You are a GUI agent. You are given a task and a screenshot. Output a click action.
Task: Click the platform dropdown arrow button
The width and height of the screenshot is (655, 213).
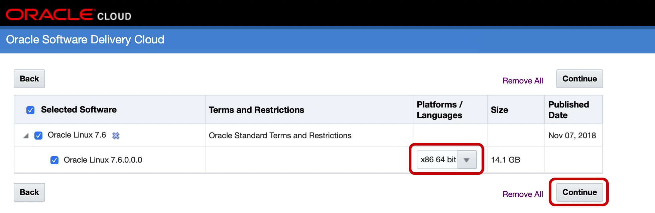pyautogui.click(x=467, y=160)
